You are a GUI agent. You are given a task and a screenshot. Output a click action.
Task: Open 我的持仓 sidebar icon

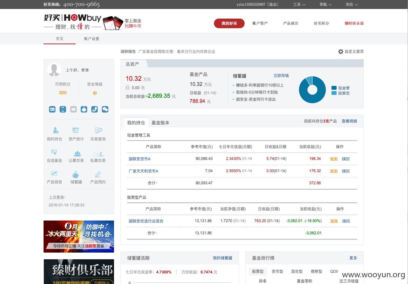point(56,130)
